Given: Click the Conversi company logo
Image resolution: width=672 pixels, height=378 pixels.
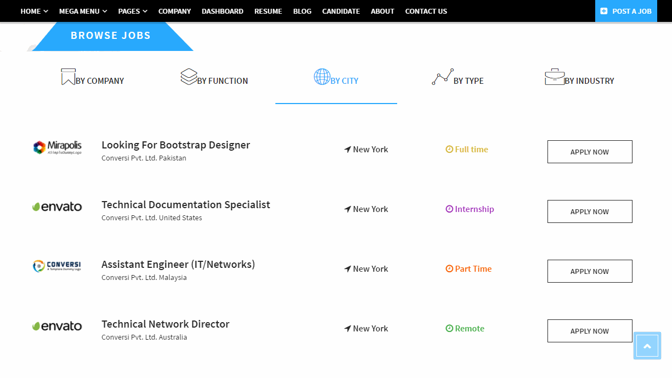Looking at the screenshot, I should coord(57,267).
